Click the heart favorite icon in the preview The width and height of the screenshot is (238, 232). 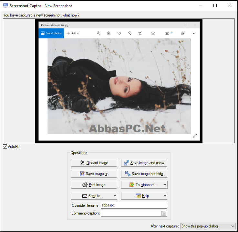point(119,33)
